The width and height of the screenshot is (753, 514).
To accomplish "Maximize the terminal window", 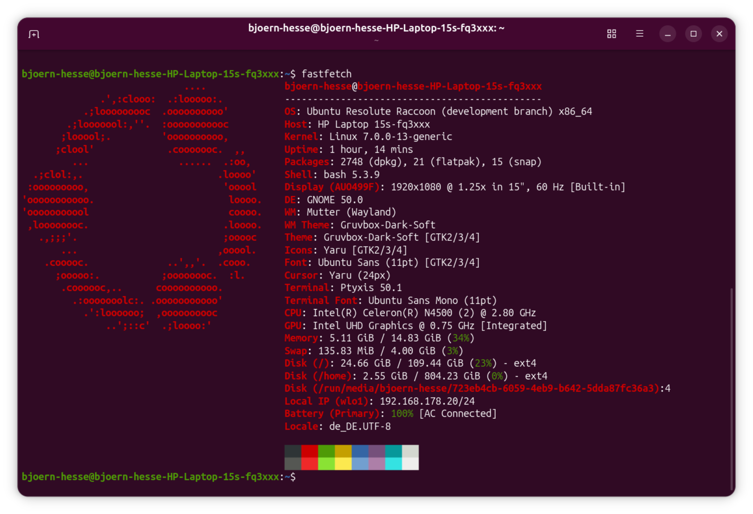I will click(x=693, y=34).
